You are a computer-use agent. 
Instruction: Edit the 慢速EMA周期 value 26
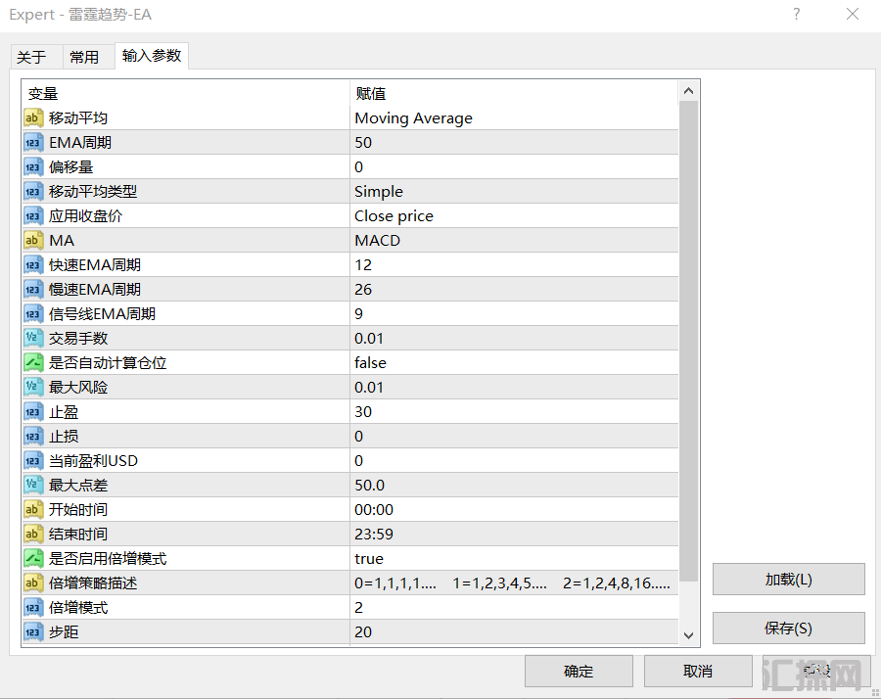click(514, 290)
